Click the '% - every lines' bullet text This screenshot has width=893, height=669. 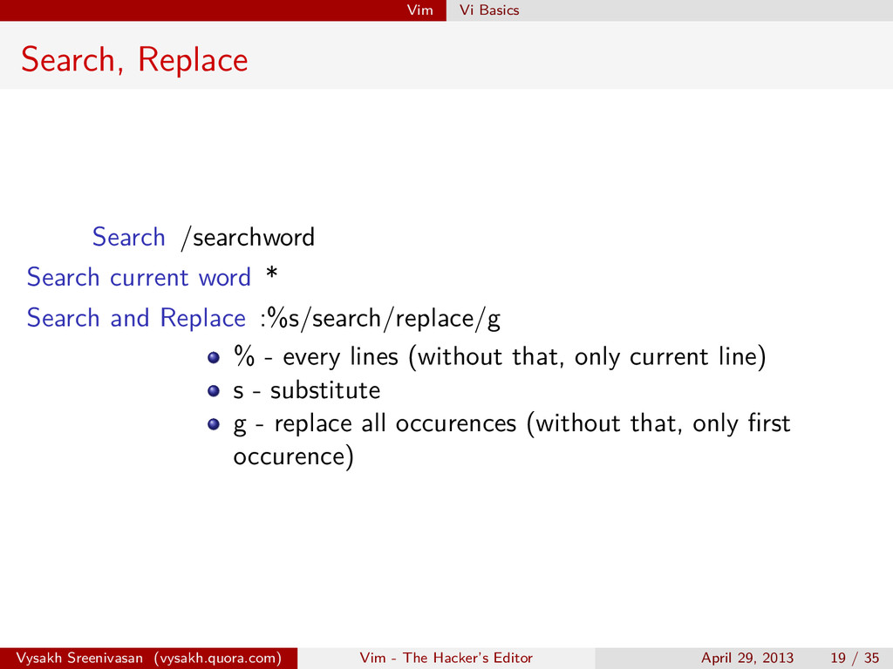coord(500,357)
